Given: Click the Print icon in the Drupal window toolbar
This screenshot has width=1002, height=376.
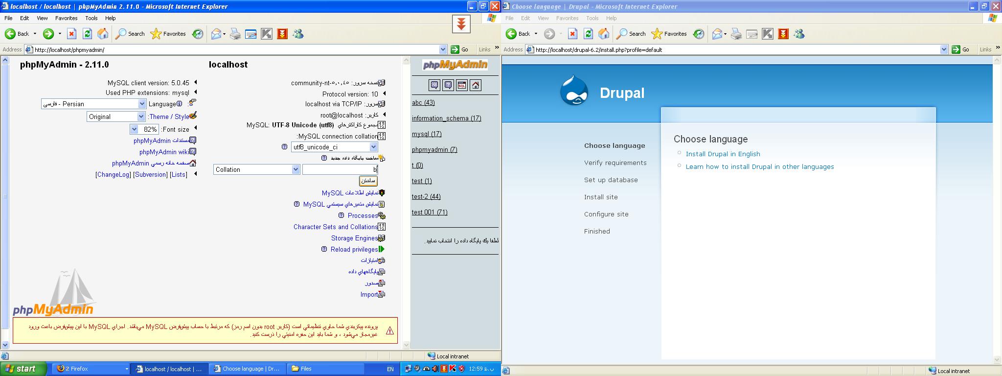Looking at the screenshot, I should click(736, 34).
